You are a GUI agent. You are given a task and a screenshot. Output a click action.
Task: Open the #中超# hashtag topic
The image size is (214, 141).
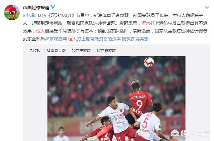(x=30, y=15)
